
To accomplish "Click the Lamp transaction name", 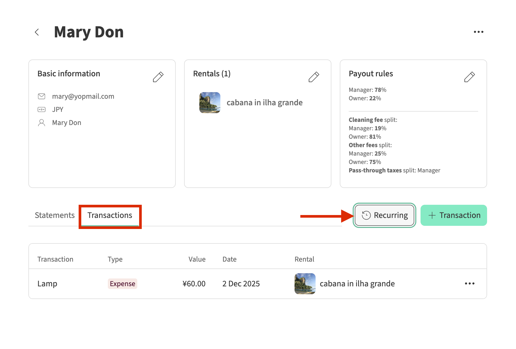I will 47,284.
